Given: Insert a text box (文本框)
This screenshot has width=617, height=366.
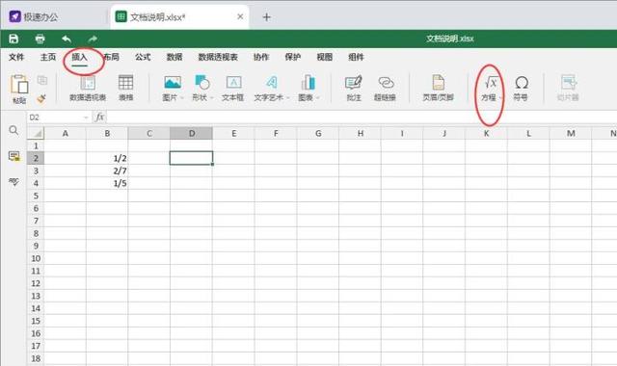Looking at the screenshot, I should pos(233,89).
